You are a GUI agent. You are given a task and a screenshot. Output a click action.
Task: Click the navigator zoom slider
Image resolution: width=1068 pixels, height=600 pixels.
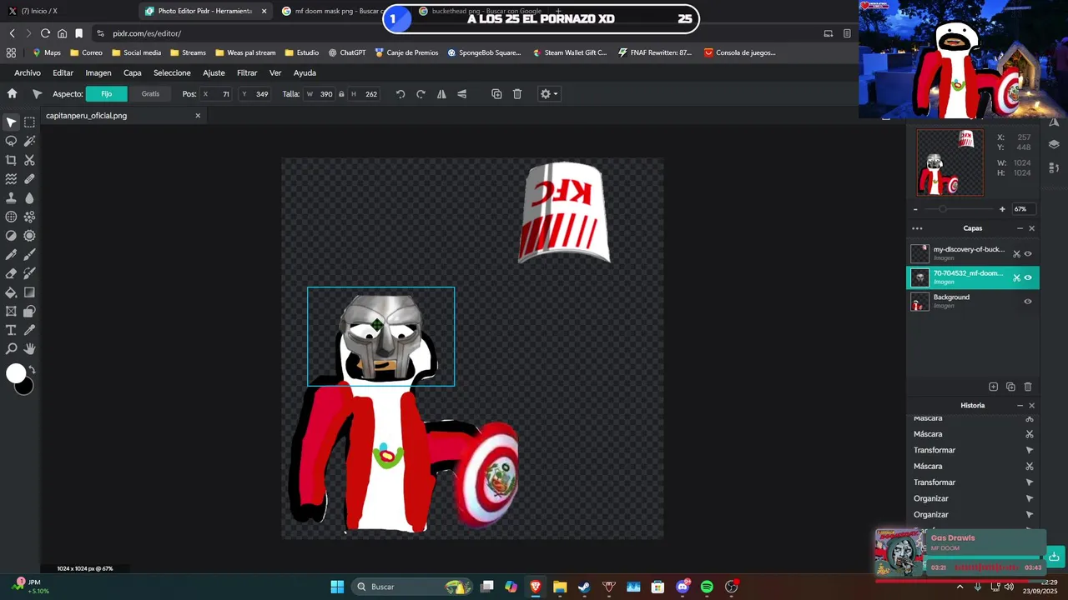[959, 209]
